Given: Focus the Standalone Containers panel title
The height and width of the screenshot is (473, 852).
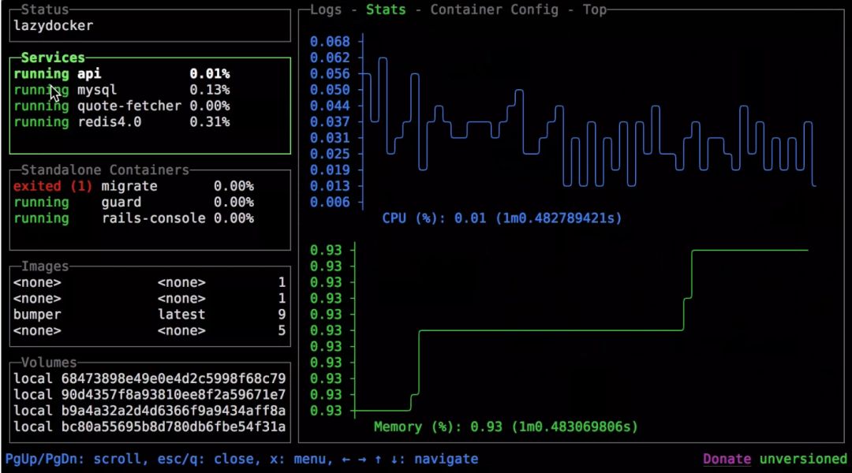Looking at the screenshot, I should 105,170.
